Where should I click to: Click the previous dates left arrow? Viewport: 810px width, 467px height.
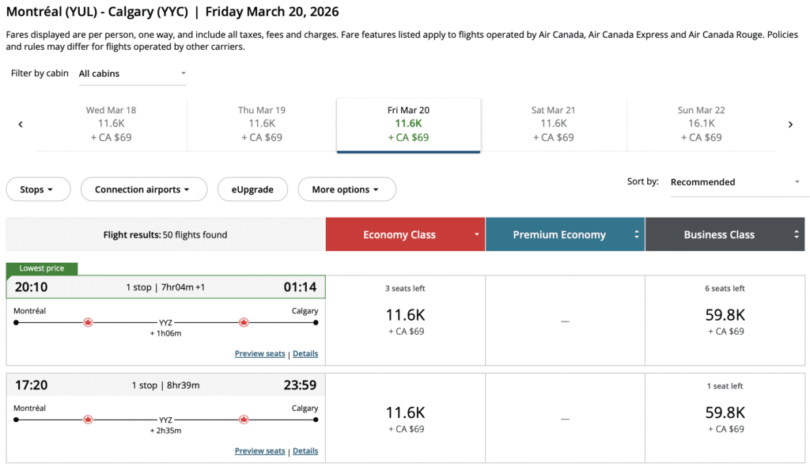tap(21, 124)
